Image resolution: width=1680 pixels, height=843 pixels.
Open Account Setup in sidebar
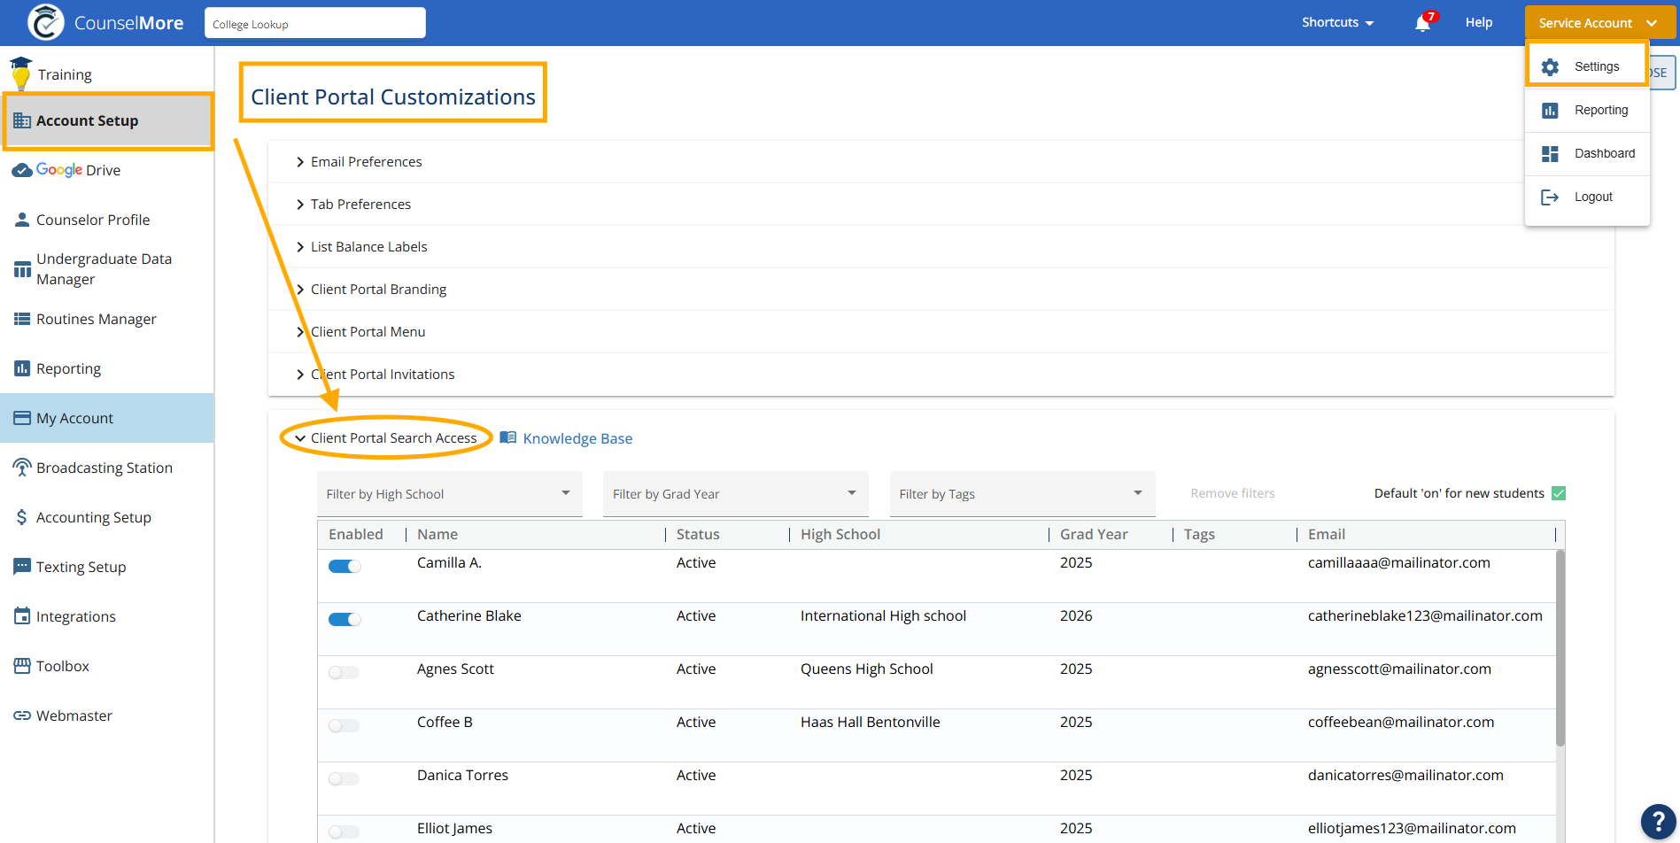click(x=107, y=120)
